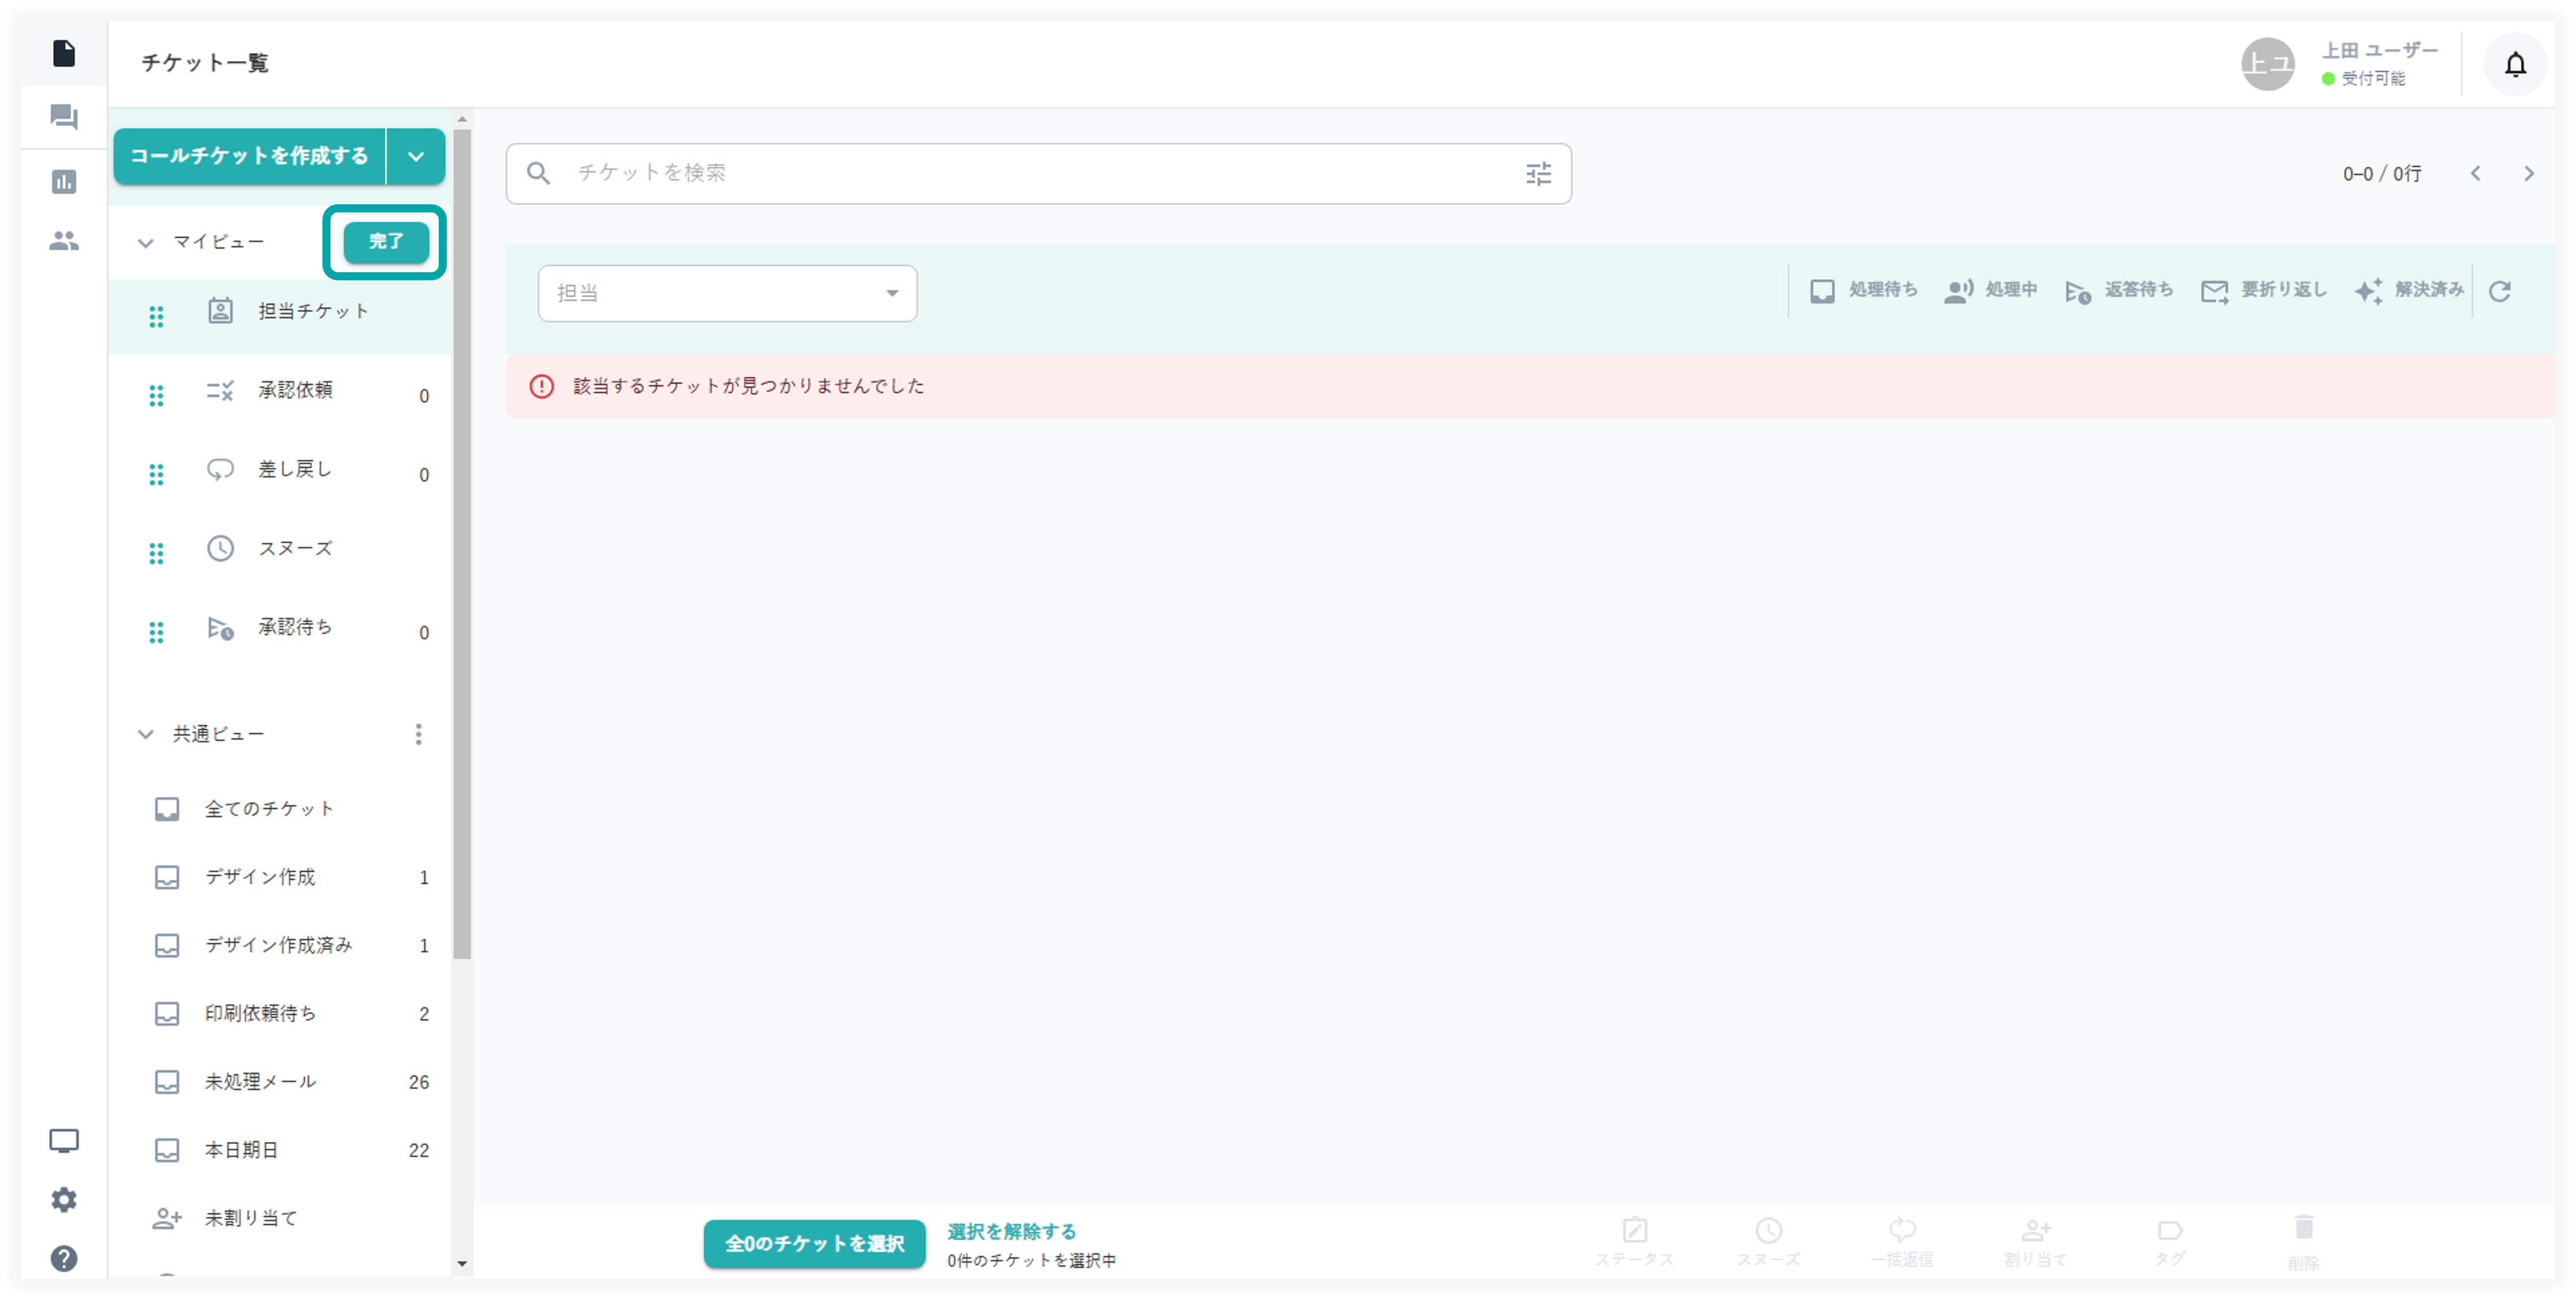Screen dimensions: 2576x1300
Task: Expand the create ticket dropdown arrow
Action: coord(416,156)
